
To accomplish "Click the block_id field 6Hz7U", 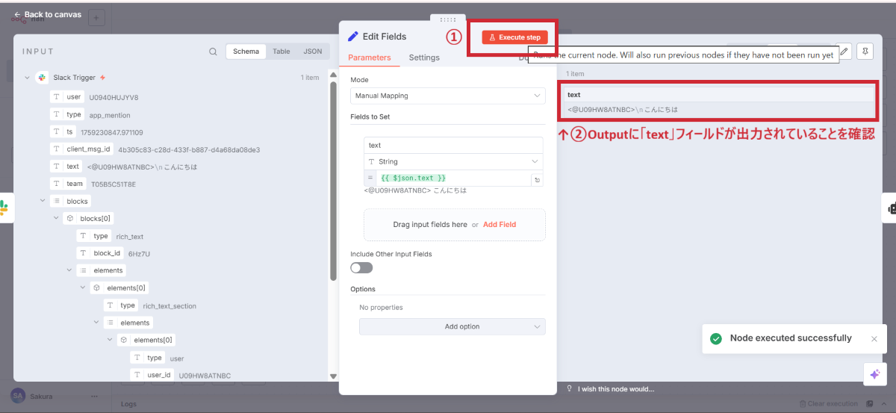I will pos(100,253).
